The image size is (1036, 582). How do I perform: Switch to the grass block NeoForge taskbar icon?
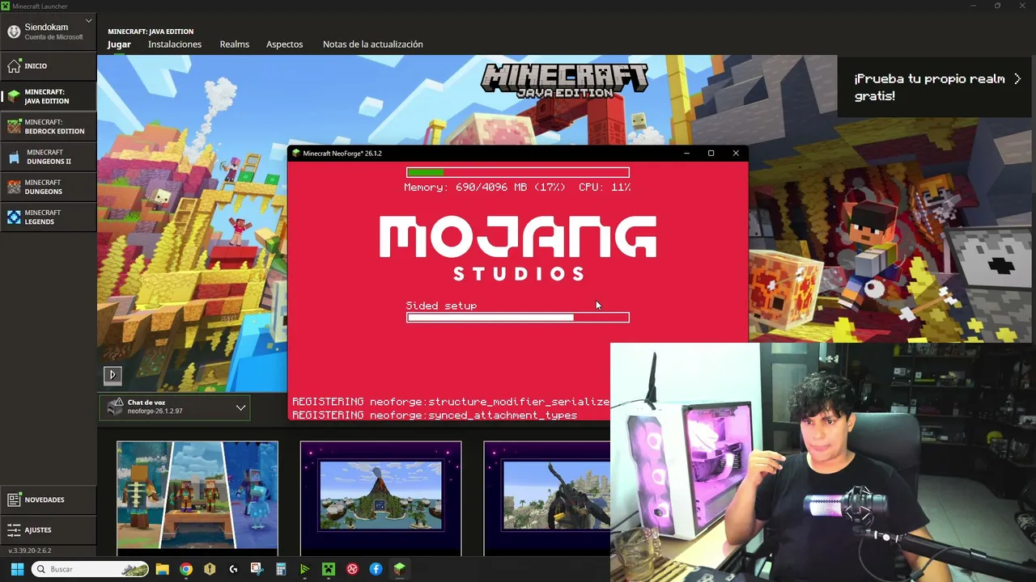[399, 569]
